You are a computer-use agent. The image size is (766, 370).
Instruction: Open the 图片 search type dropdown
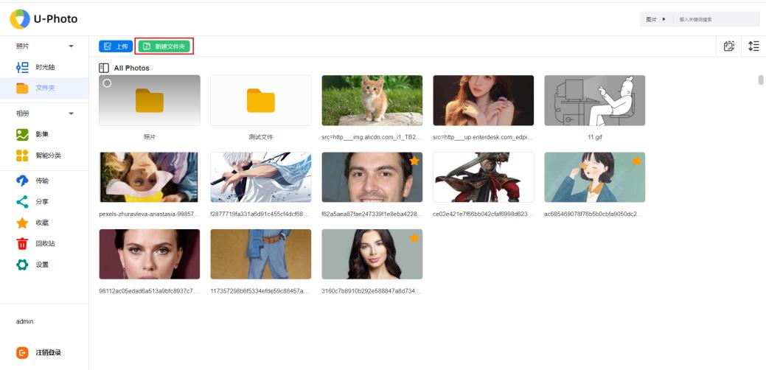[655, 19]
